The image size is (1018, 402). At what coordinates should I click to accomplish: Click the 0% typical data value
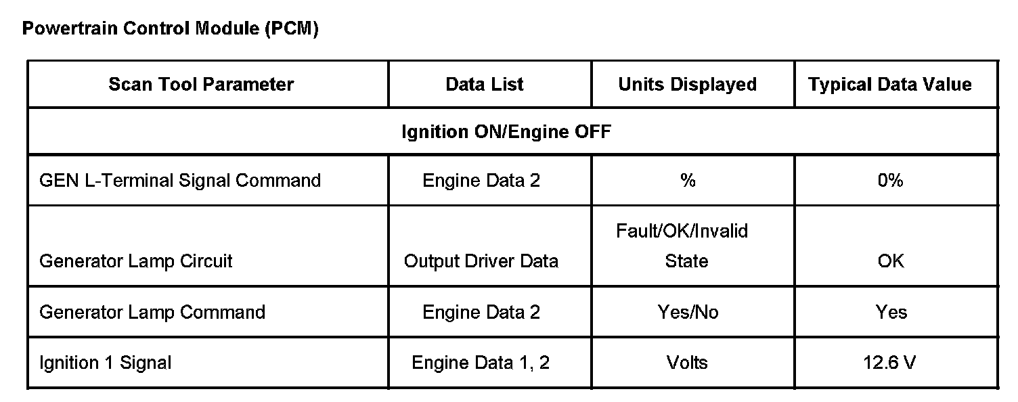pyautogui.click(x=890, y=181)
